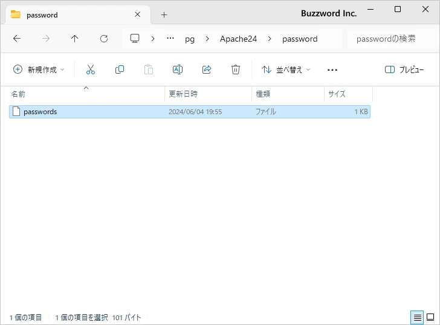Add a new tab with plus button
This screenshot has height=325, width=440.
point(164,14)
